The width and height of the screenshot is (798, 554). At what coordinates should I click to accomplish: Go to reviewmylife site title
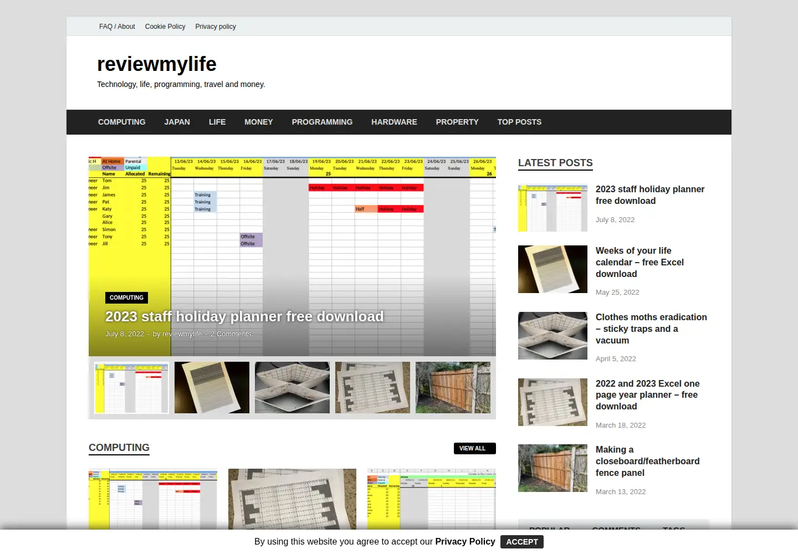click(x=157, y=64)
